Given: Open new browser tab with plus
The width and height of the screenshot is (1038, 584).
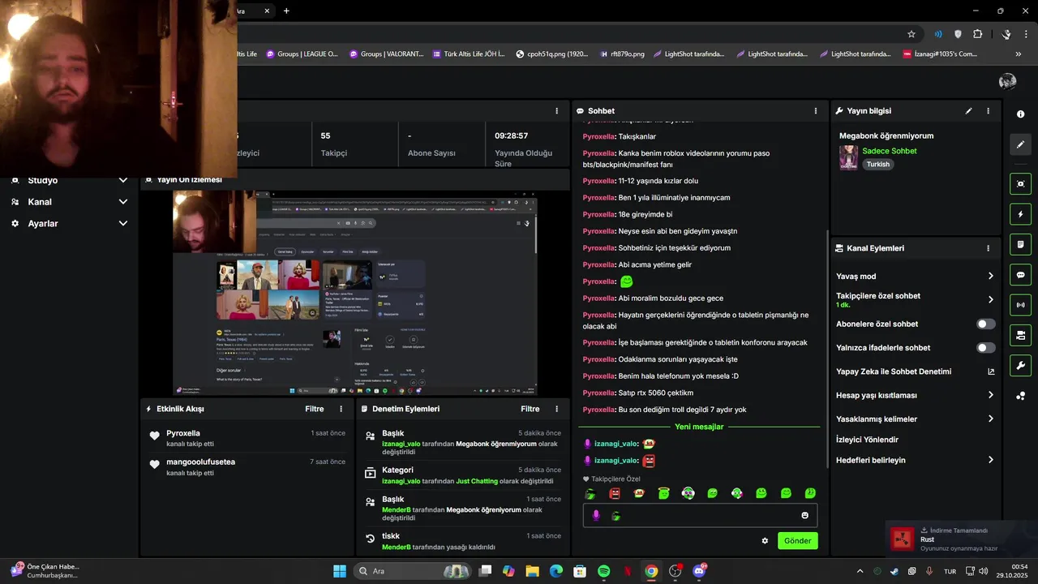Looking at the screenshot, I should 286,11.
